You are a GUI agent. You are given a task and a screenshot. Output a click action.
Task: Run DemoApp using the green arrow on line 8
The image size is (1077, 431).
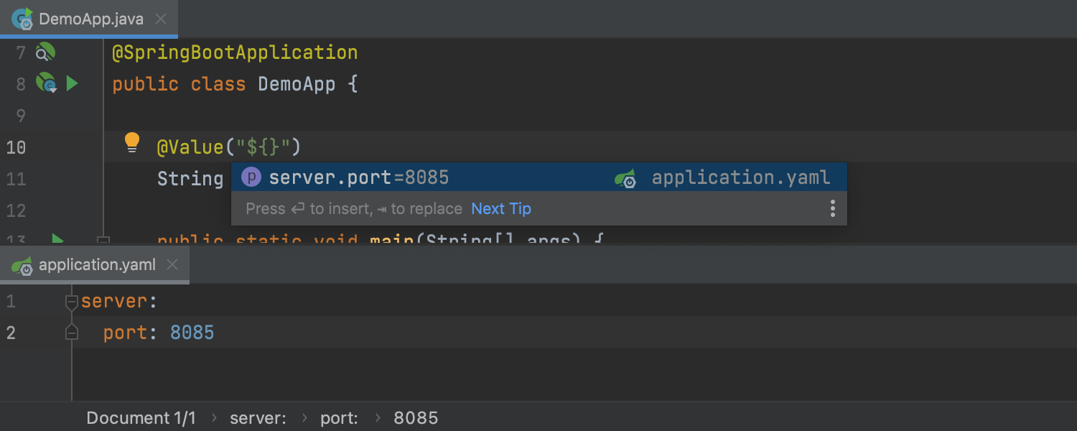coord(72,84)
